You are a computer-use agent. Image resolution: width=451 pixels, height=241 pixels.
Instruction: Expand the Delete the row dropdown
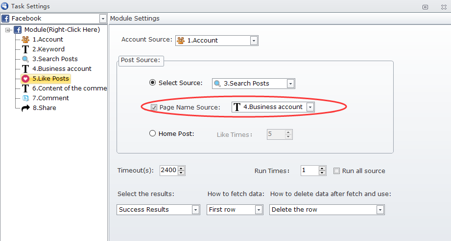tap(380, 210)
